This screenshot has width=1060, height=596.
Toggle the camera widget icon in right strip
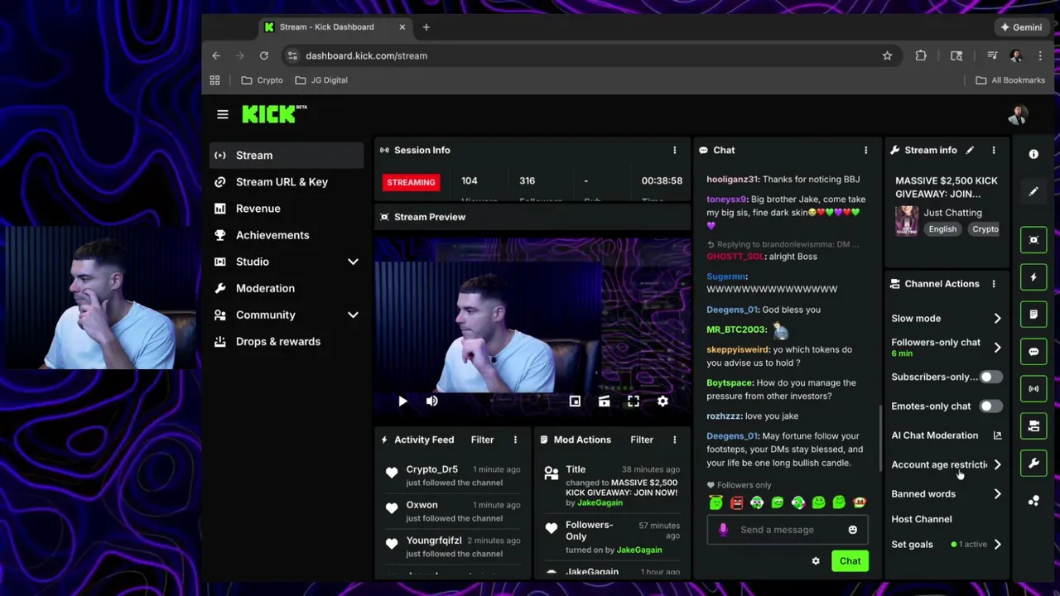[1033, 425]
